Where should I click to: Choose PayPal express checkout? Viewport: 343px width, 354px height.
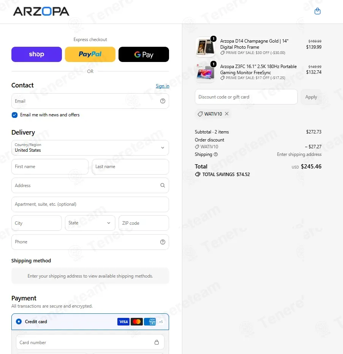(x=90, y=54)
